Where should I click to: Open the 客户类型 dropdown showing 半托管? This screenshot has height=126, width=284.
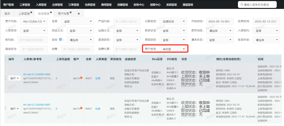coord(174,49)
